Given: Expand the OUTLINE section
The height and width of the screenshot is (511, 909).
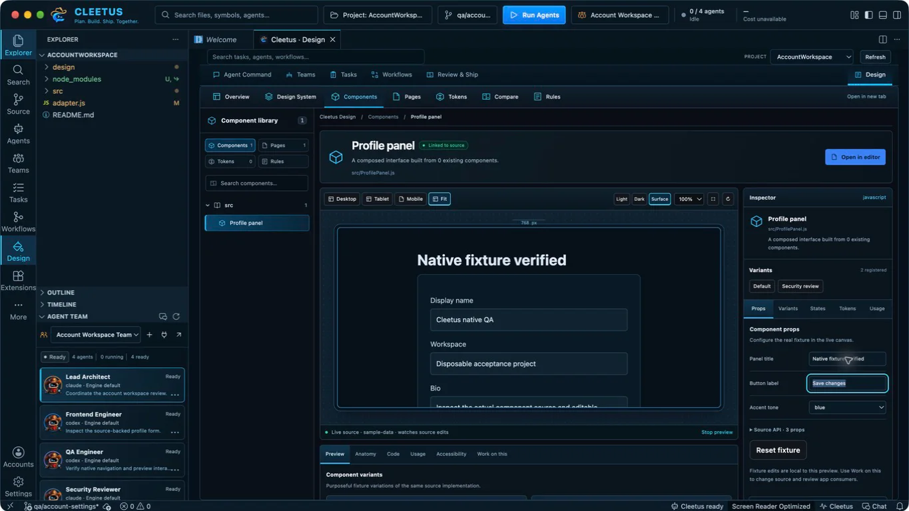Looking at the screenshot, I should pyautogui.click(x=61, y=293).
